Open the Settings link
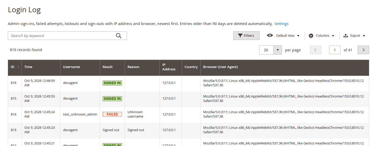377x146 pixels. 281,24
